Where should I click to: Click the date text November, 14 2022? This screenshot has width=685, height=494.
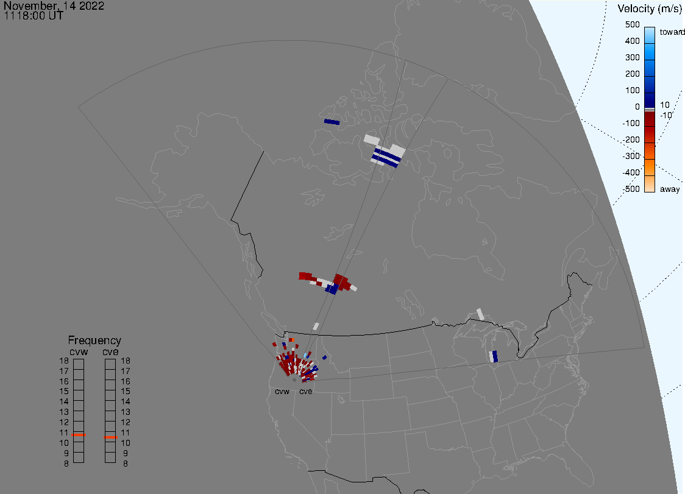coord(54,5)
